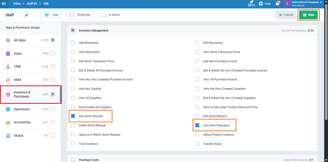Image resolution: width=328 pixels, height=162 pixels.
Task: Click the Cancel button
Action: pyautogui.click(x=286, y=15)
